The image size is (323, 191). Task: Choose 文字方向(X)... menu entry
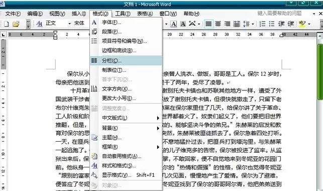pyautogui.click(x=126, y=89)
